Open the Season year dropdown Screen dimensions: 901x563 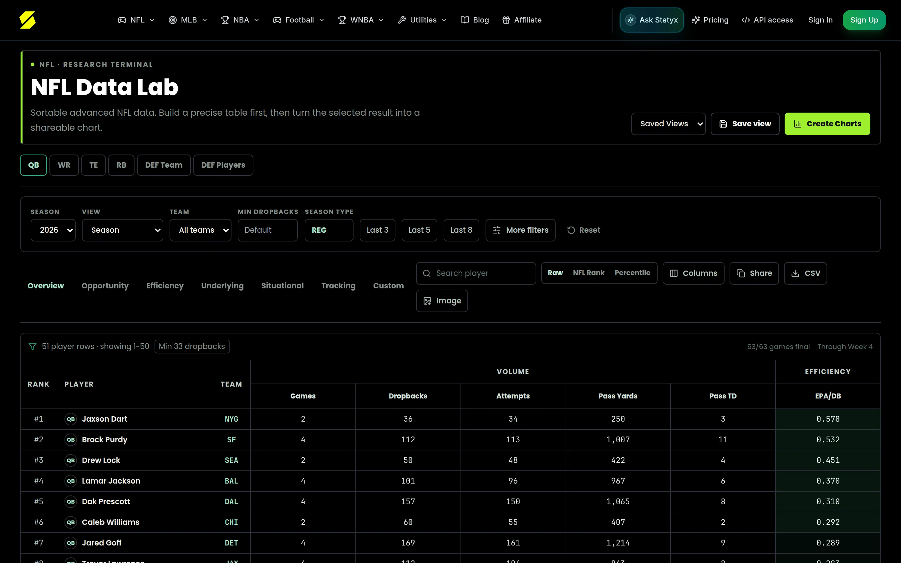[53, 230]
